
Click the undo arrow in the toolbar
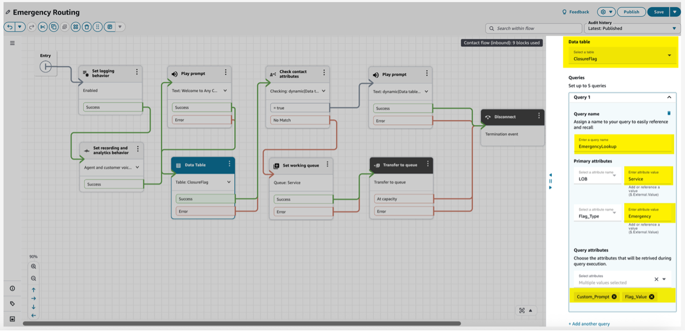(10, 27)
